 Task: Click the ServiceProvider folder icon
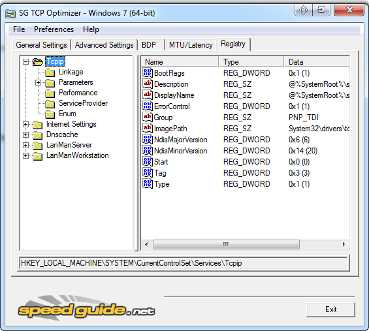[50, 104]
